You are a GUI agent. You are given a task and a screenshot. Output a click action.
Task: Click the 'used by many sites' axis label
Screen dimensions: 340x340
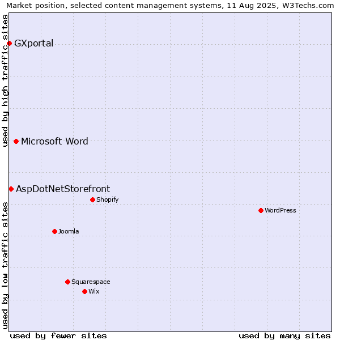(x=284, y=336)
